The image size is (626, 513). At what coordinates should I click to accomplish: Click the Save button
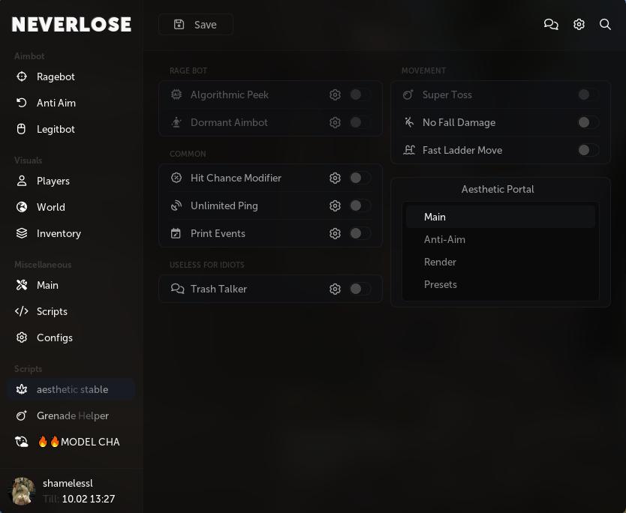coord(195,24)
